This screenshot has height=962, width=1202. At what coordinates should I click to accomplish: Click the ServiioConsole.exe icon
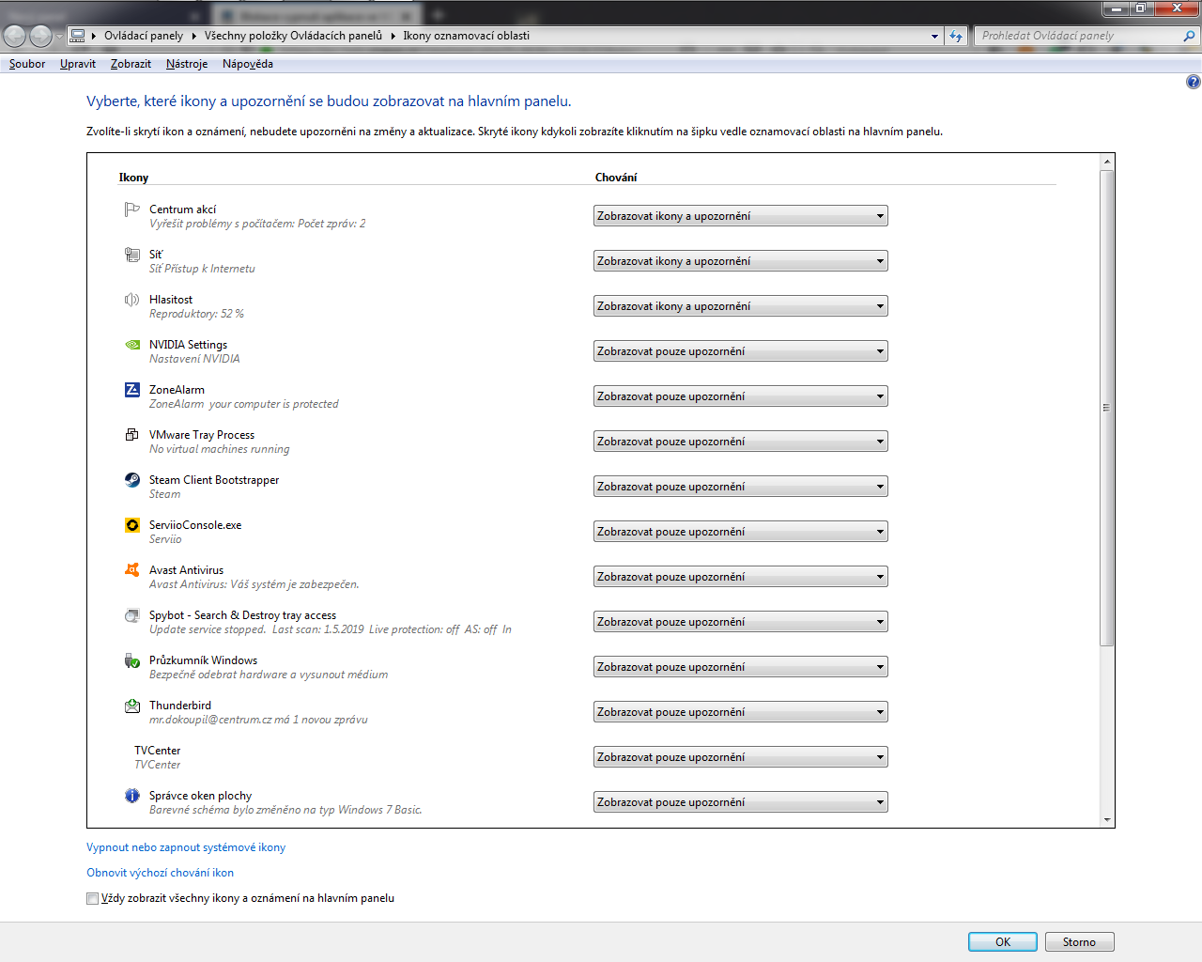[x=132, y=525]
